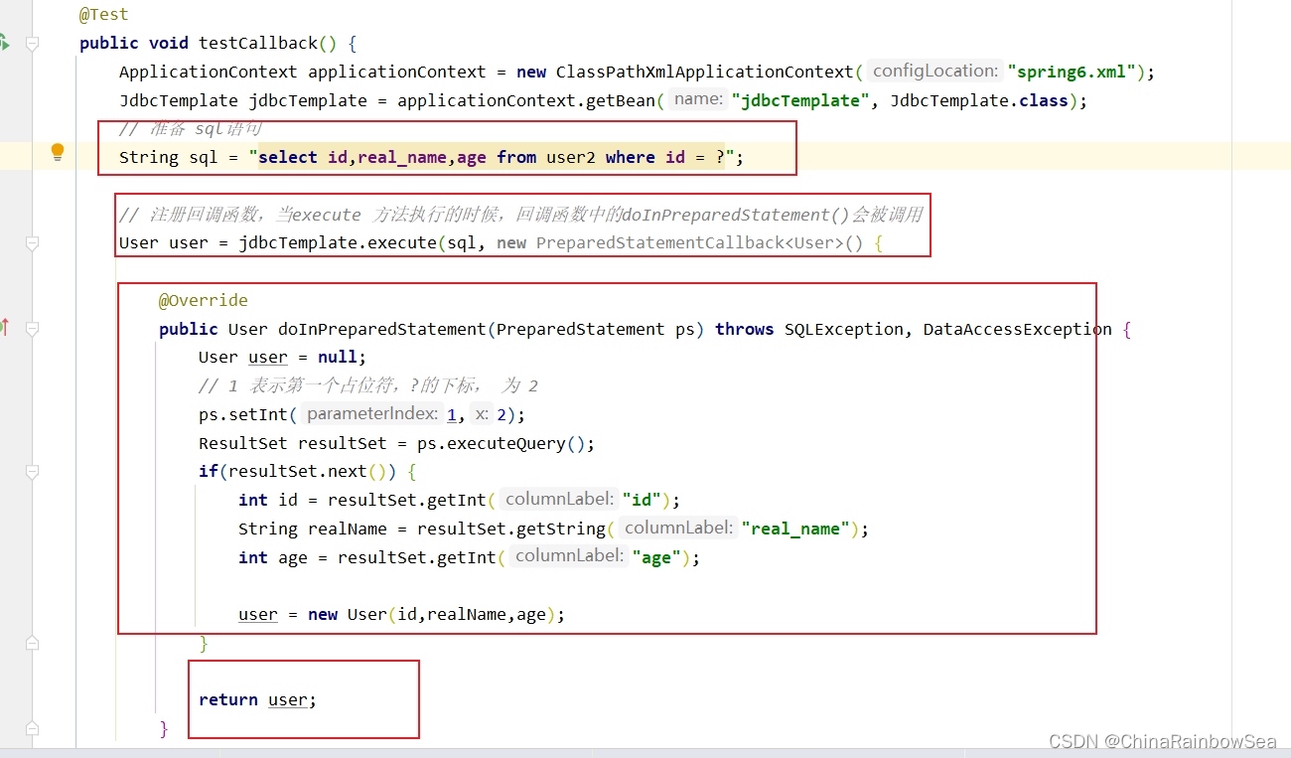The width and height of the screenshot is (1291, 758).
Task: Click the doInPreparedStatement method name
Action: pyautogui.click(x=381, y=329)
